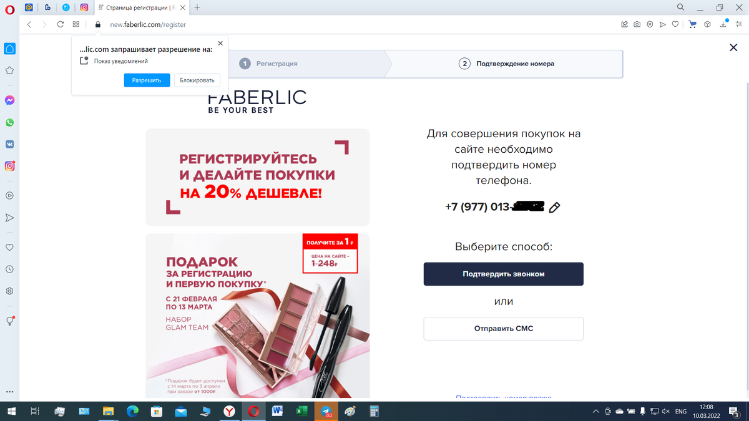The width and height of the screenshot is (749, 421).
Task: Open History clock icon in sidebar
Action: [10, 269]
